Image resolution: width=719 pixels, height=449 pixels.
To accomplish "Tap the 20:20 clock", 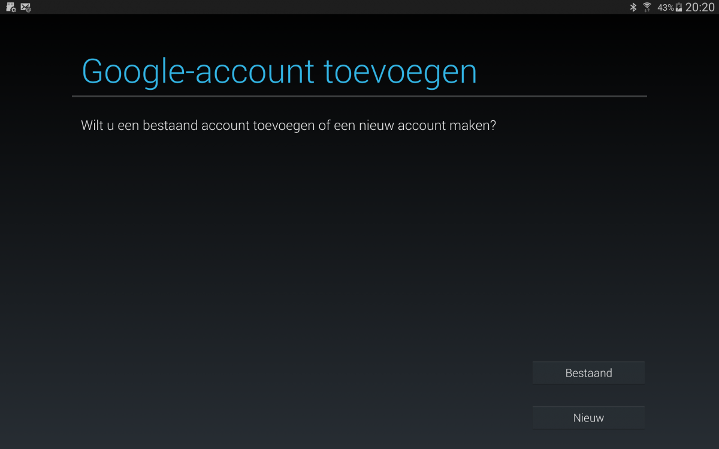I will coord(700,7).
